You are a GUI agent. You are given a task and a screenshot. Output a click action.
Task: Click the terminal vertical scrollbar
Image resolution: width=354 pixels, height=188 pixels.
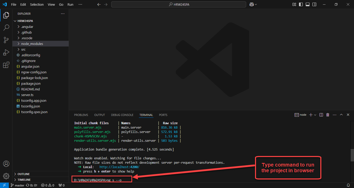(x=352, y=155)
